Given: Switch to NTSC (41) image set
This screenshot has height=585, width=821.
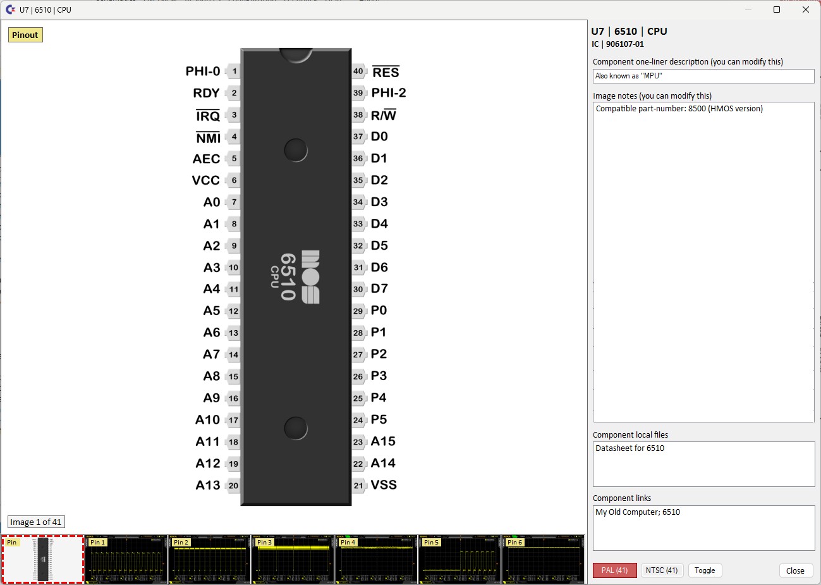Looking at the screenshot, I should pos(662,570).
